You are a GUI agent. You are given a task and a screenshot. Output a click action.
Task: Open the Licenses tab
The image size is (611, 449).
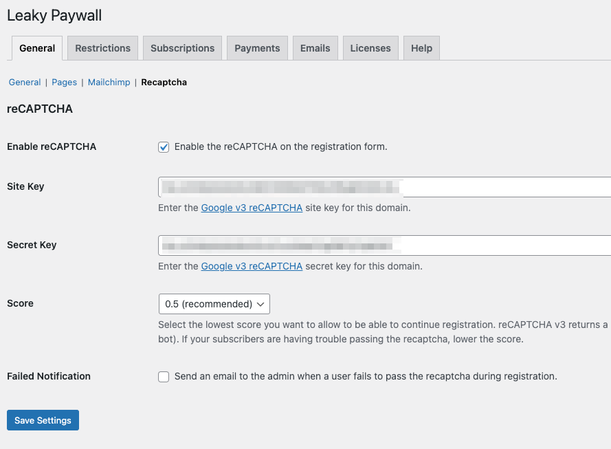pos(370,48)
